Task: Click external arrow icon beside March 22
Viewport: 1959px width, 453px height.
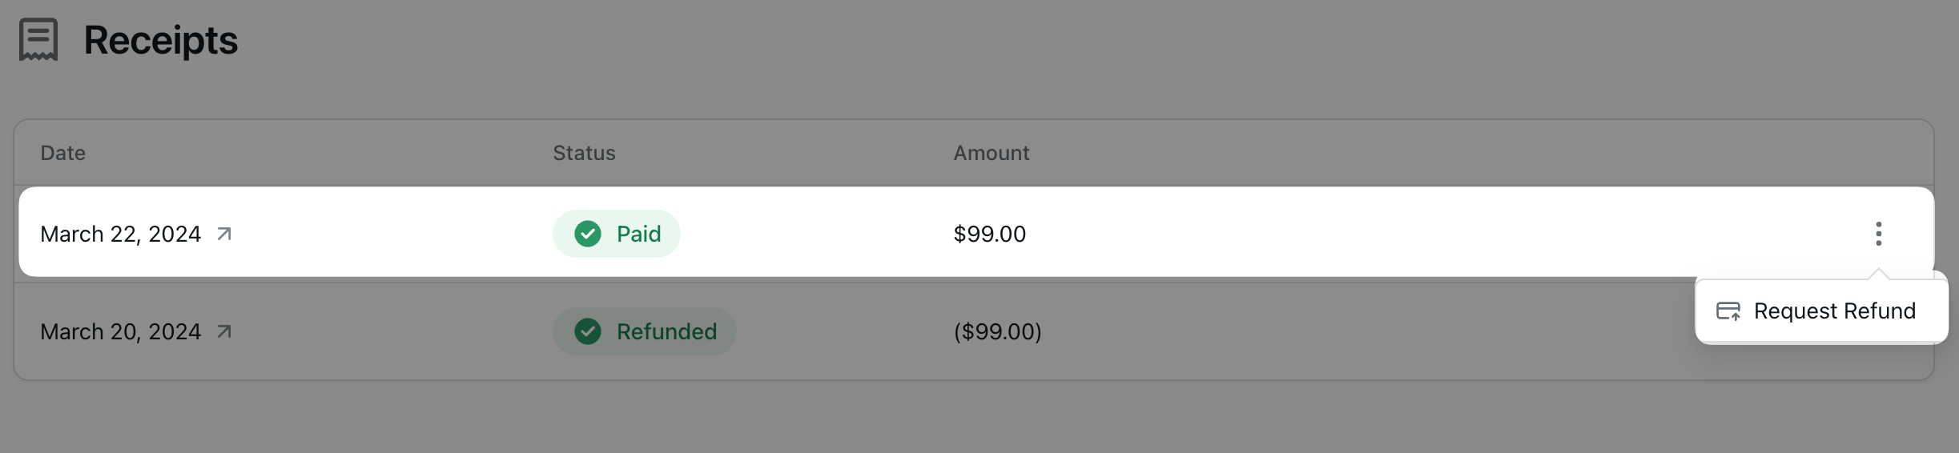Action: tap(224, 234)
